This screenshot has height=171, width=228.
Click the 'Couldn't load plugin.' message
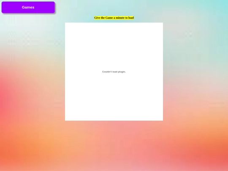(114, 72)
